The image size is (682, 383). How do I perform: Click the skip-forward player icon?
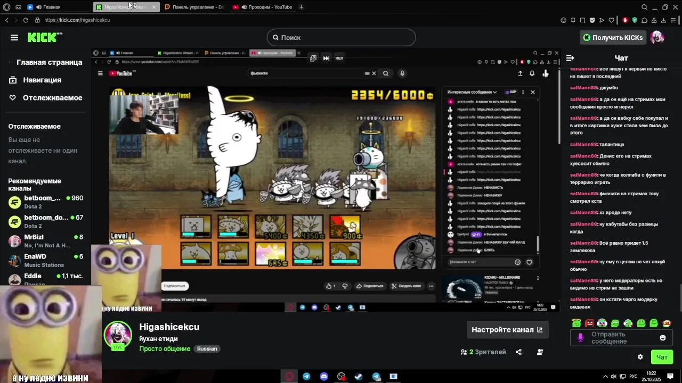[x=326, y=58]
